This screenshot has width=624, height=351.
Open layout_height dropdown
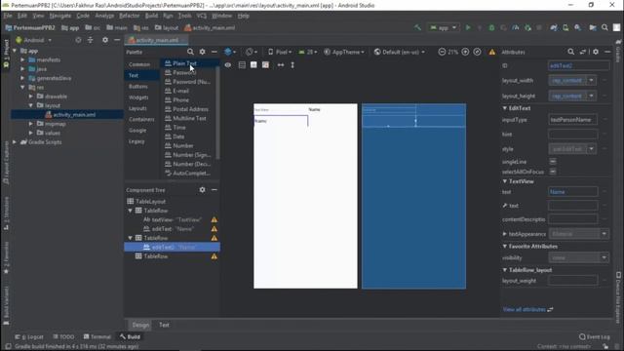click(x=592, y=96)
